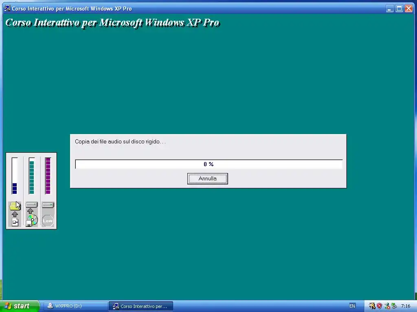Click the Annulla button

coord(207,179)
